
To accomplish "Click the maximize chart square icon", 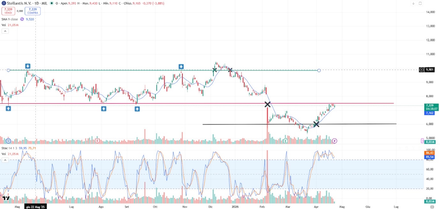I will point(420,3).
